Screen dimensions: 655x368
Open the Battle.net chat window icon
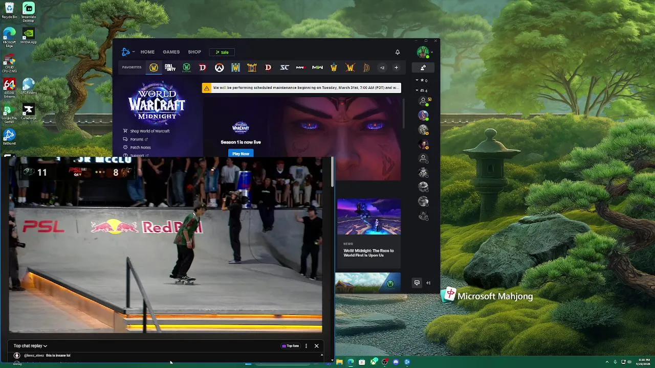[417, 283]
